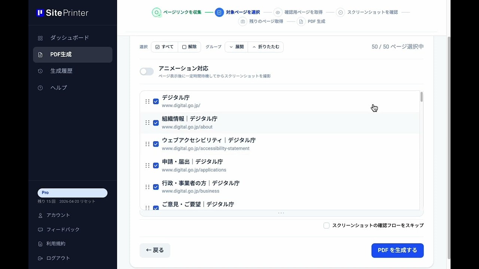
Task: Click the アカウント person icon
Action: [40, 216]
